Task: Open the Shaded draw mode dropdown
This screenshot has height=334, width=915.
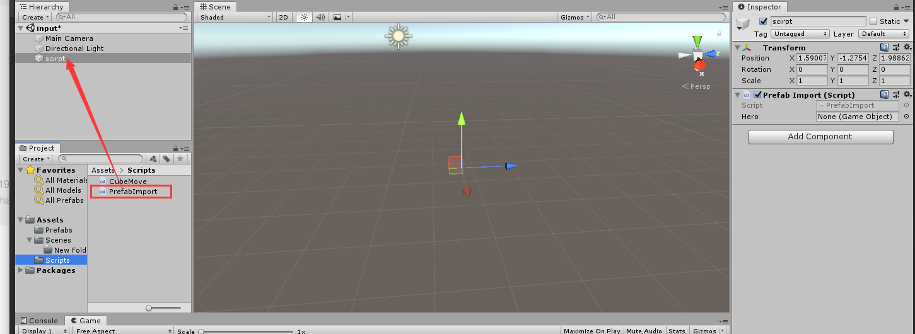Action: coord(236,17)
